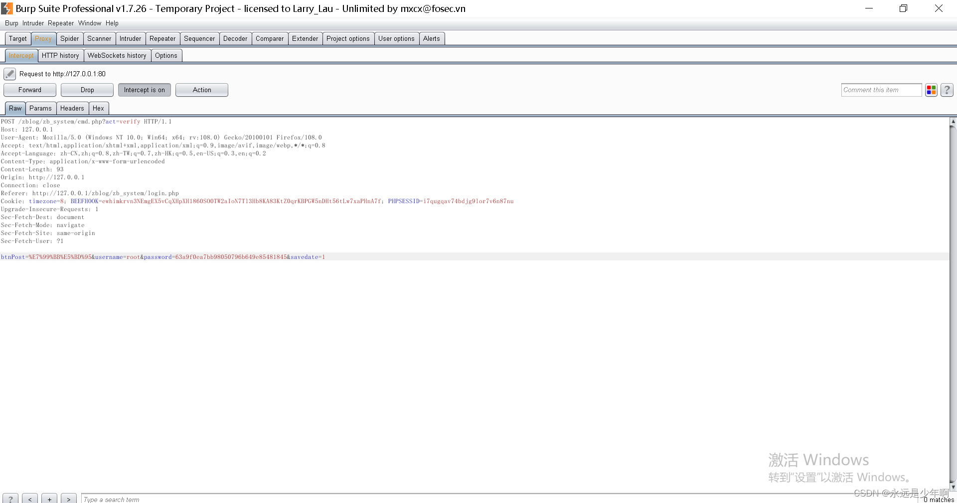Click the Comment this item field
Image resolution: width=957 pixels, height=503 pixels.
[x=881, y=90]
